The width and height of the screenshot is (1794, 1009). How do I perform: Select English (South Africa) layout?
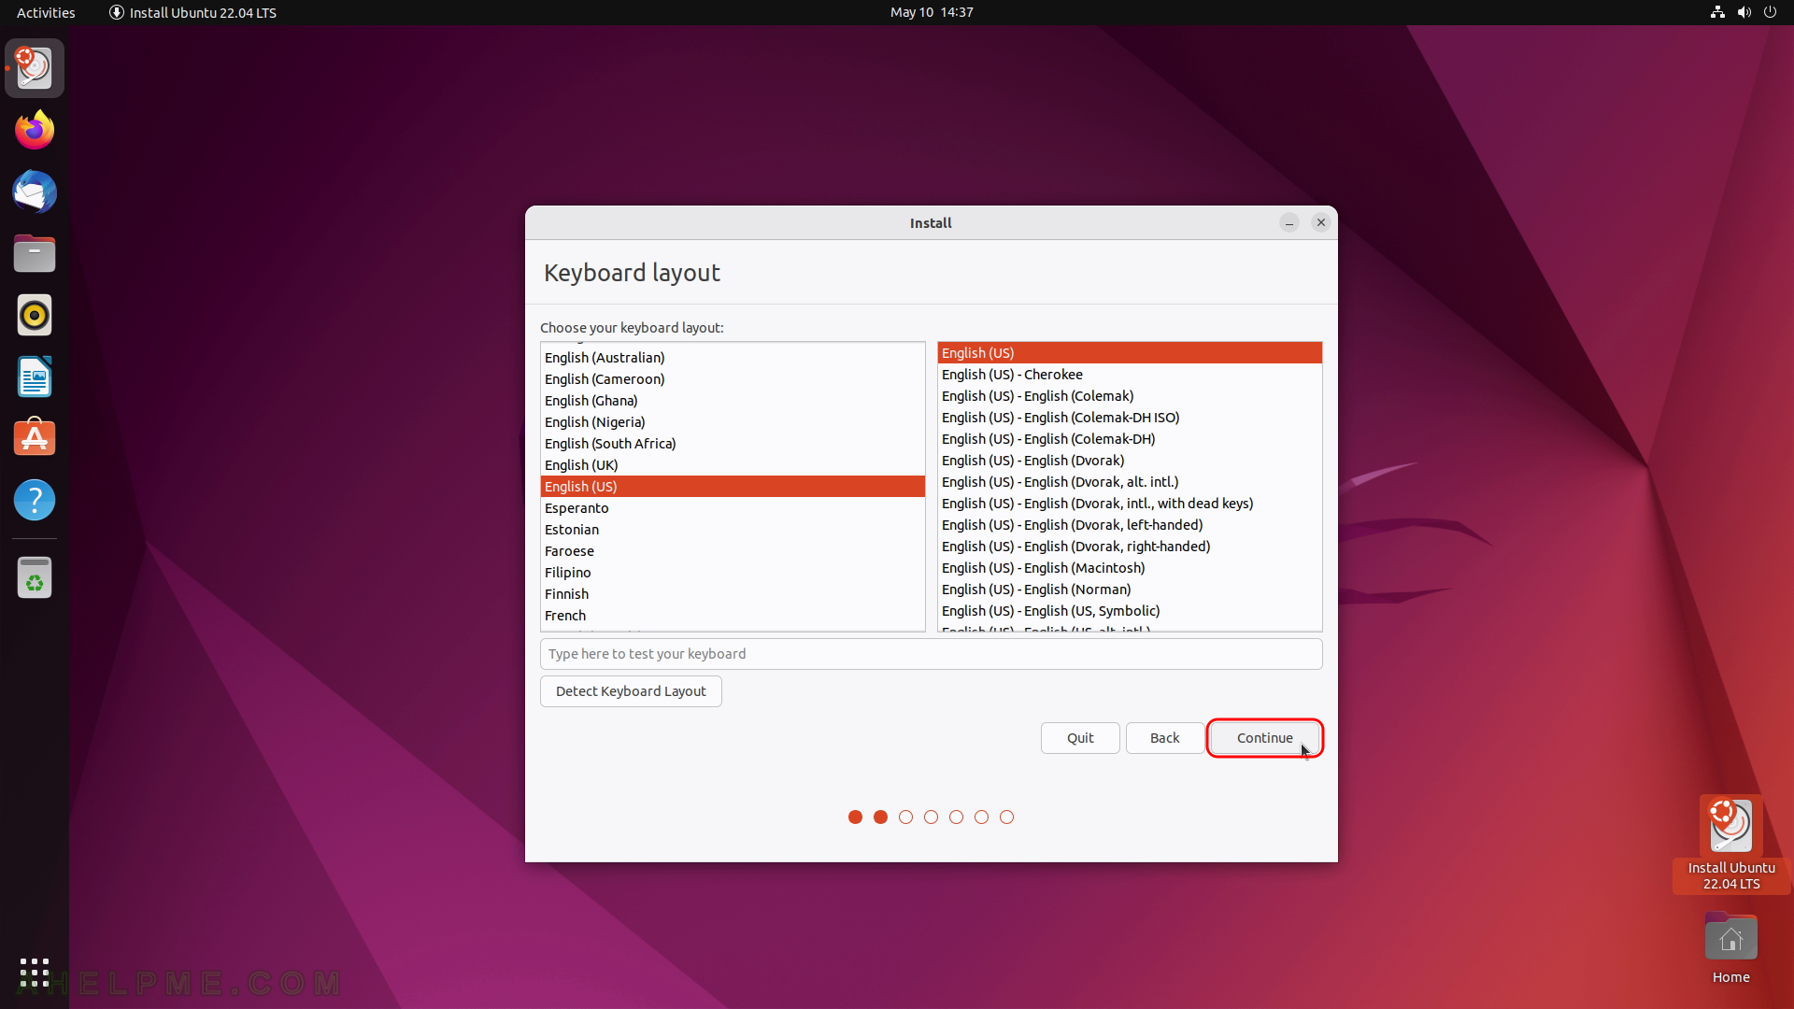(733, 444)
